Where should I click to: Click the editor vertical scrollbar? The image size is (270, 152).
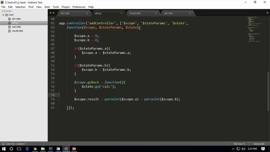[x=268, y=91]
